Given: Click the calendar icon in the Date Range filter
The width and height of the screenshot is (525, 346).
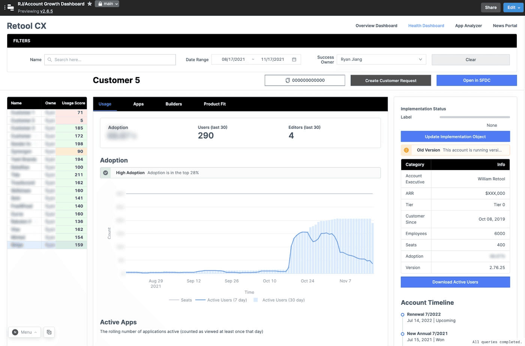Looking at the screenshot, I should point(294,59).
